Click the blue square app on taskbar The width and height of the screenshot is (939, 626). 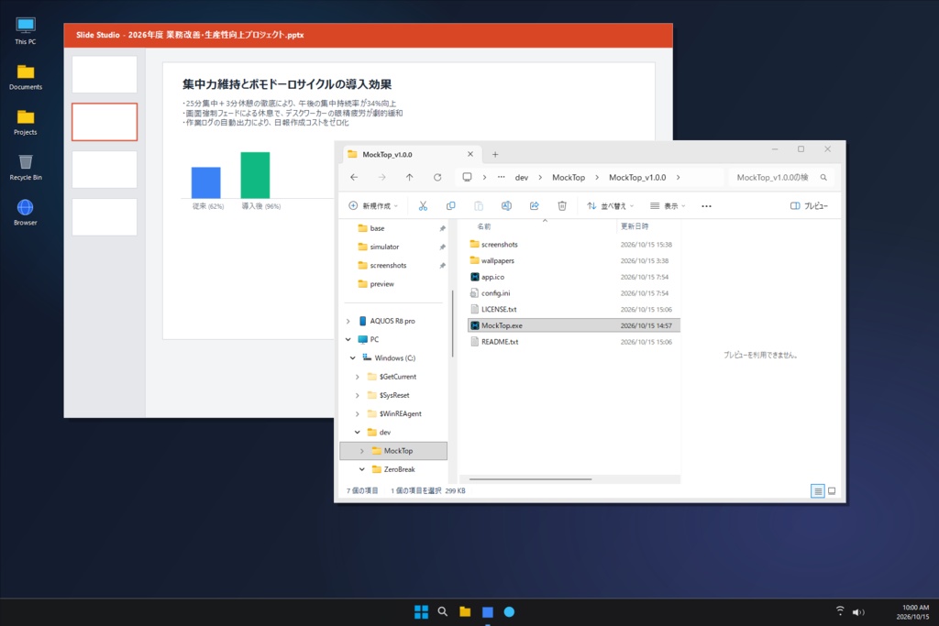point(488,611)
